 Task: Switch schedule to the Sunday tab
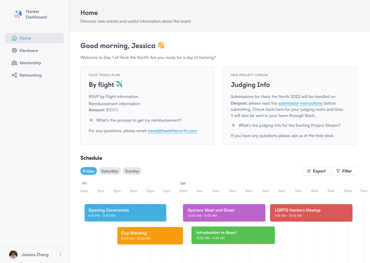pos(132,171)
